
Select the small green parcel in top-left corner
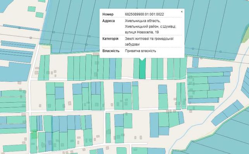32,9
